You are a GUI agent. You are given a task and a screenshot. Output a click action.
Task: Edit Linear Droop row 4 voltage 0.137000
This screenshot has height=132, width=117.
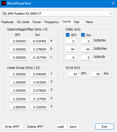[39, 99]
